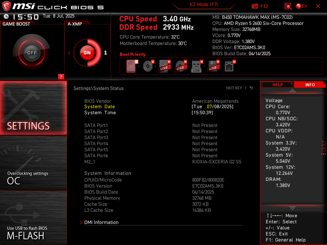Switch to the INFO tab
Image resolution: width=327 pixels, height=245 pixels.
coord(310,85)
